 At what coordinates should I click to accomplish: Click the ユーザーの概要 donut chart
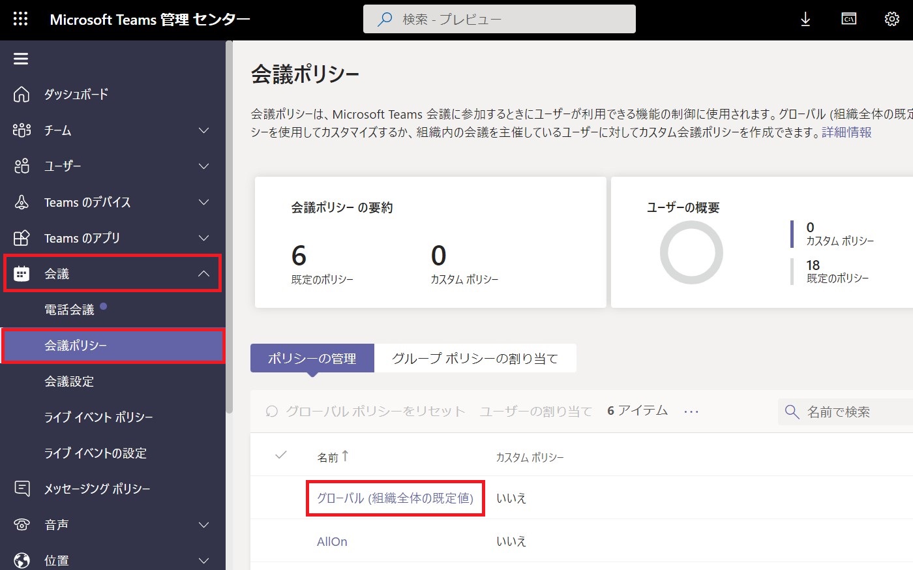691,252
